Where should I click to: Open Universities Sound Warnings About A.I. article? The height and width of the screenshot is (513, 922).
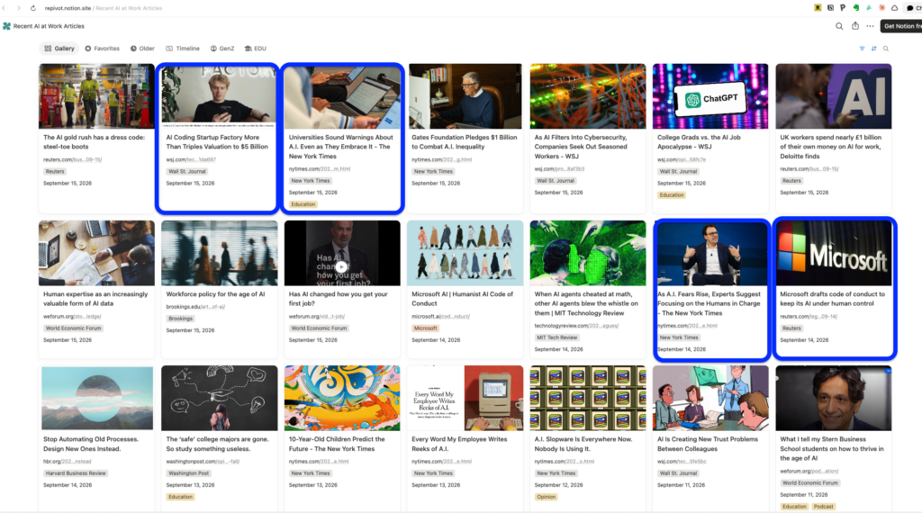[342, 138]
